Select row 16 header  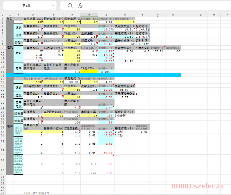(x=3, y=75)
